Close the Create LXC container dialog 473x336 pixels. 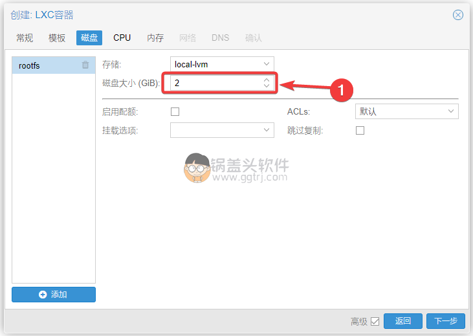[457, 15]
